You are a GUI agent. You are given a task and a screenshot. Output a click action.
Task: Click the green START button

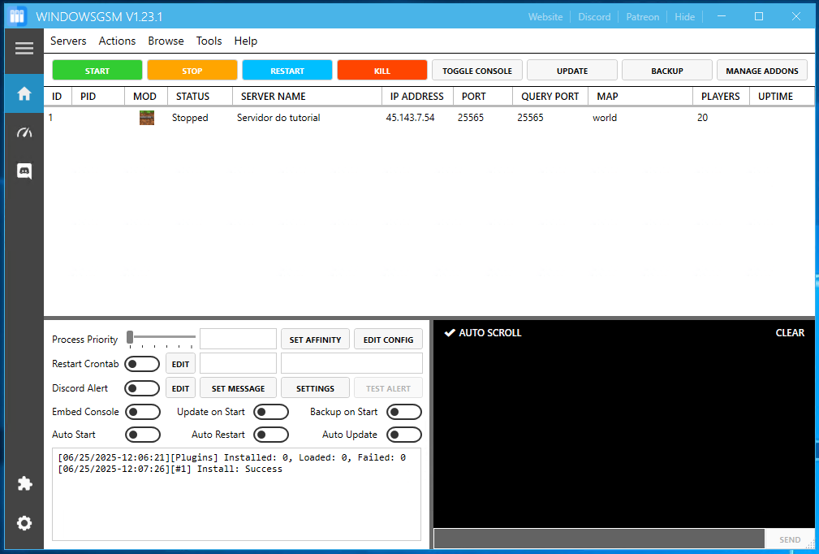pyautogui.click(x=97, y=70)
